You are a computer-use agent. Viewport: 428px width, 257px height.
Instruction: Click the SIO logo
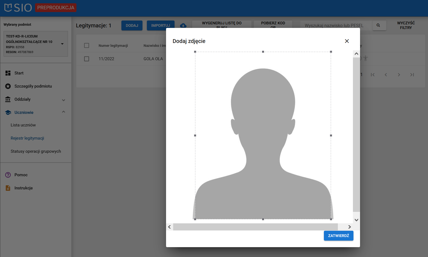pos(18,8)
